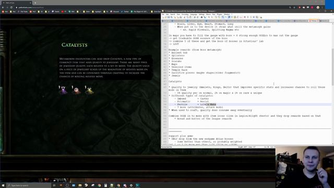Screen dimensions: 334x188
Task: Click the 'Path of Exile' browser tab
Action: tap(16, 3)
